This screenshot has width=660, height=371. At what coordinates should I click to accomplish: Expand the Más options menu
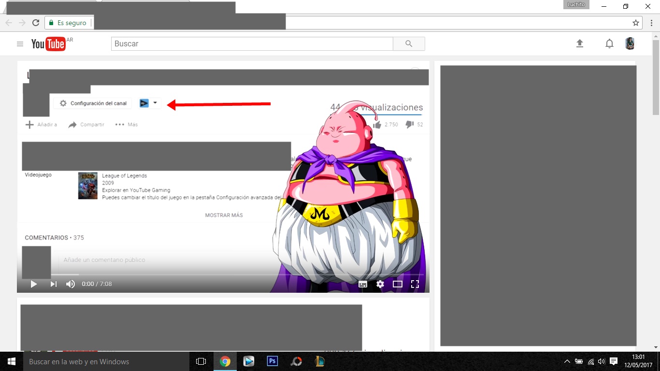pos(127,125)
